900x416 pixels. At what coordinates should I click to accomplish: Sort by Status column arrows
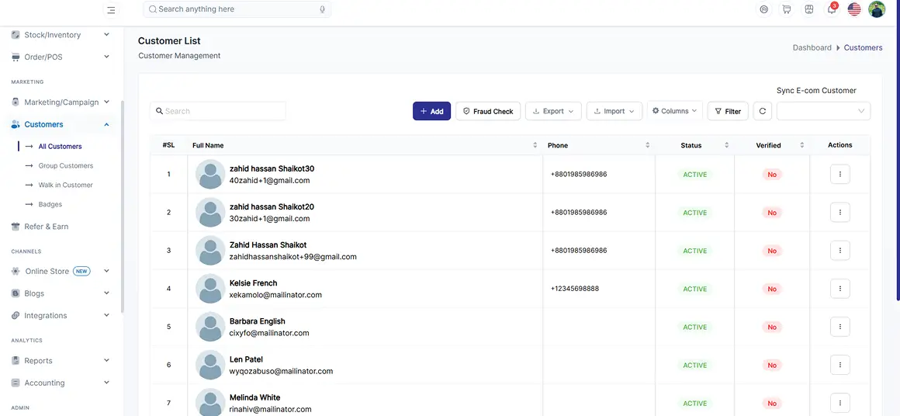pos(727,145)
